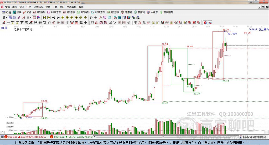Image resolution: width=269 pixels, height=145 pixels.
Task: Click the right arrow at volume panel edge
Action: click(266, 132)
